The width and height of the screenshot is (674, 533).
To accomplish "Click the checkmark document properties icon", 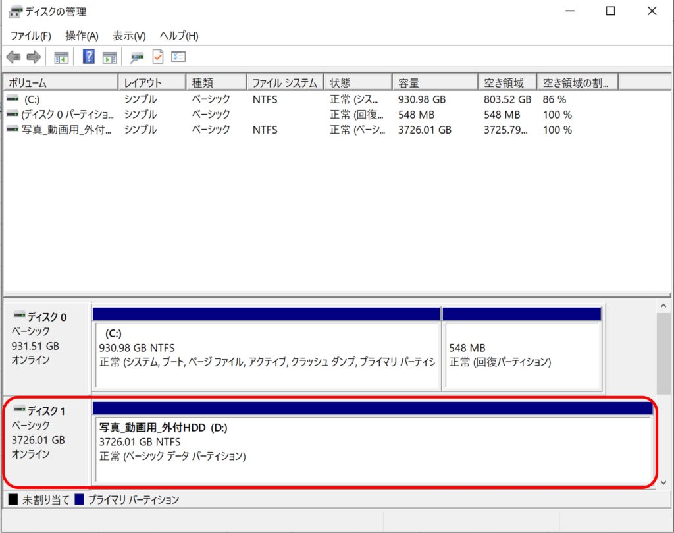I will pos(158,57).
